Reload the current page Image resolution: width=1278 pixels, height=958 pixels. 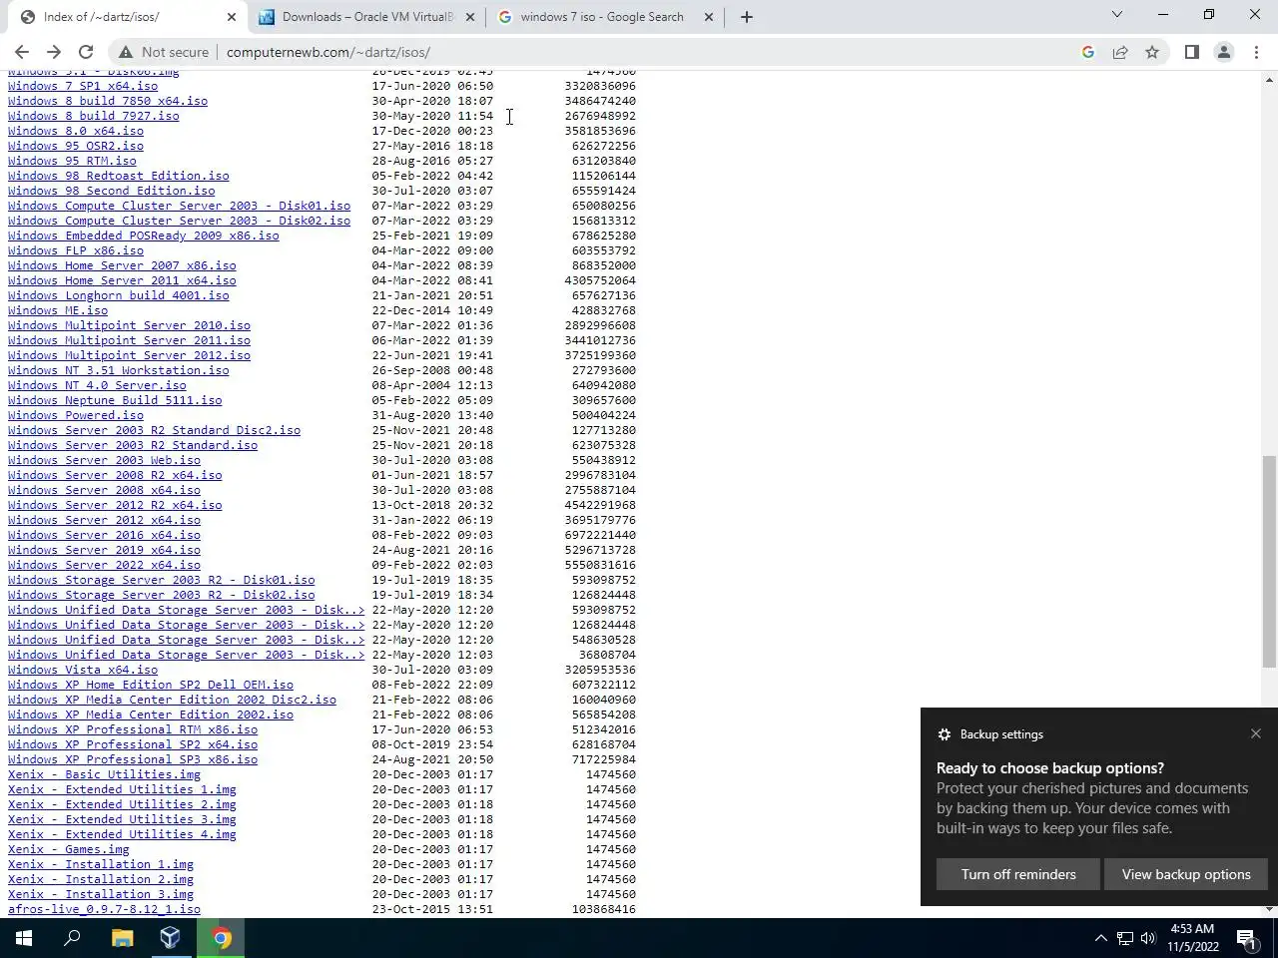click(86, 52)
